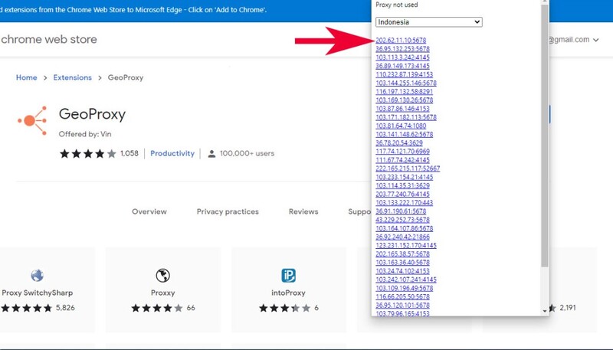
Task: Click the users person icon
Action: [211, 153]
